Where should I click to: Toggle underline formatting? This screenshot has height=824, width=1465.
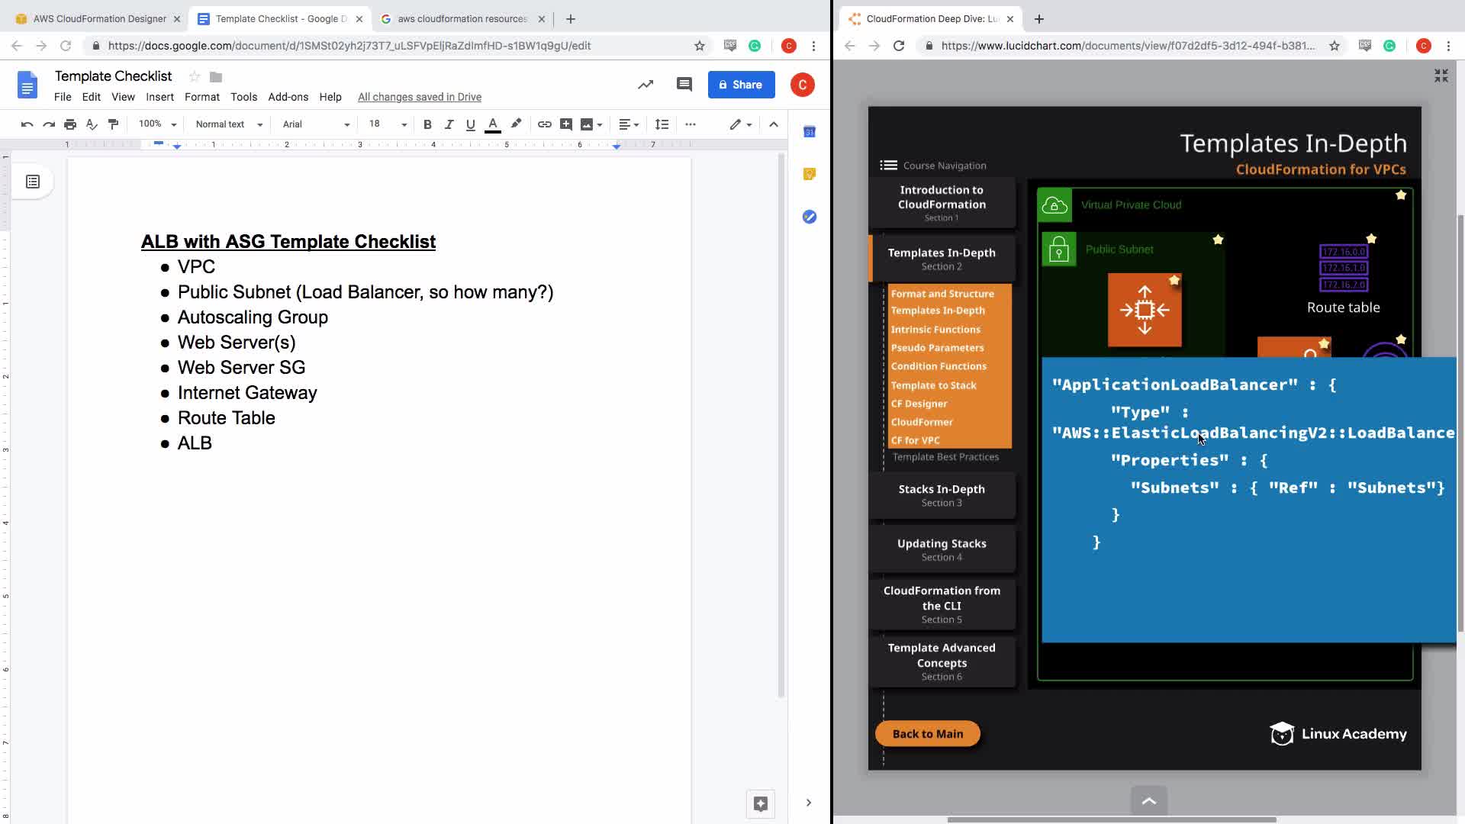point(470,124)
